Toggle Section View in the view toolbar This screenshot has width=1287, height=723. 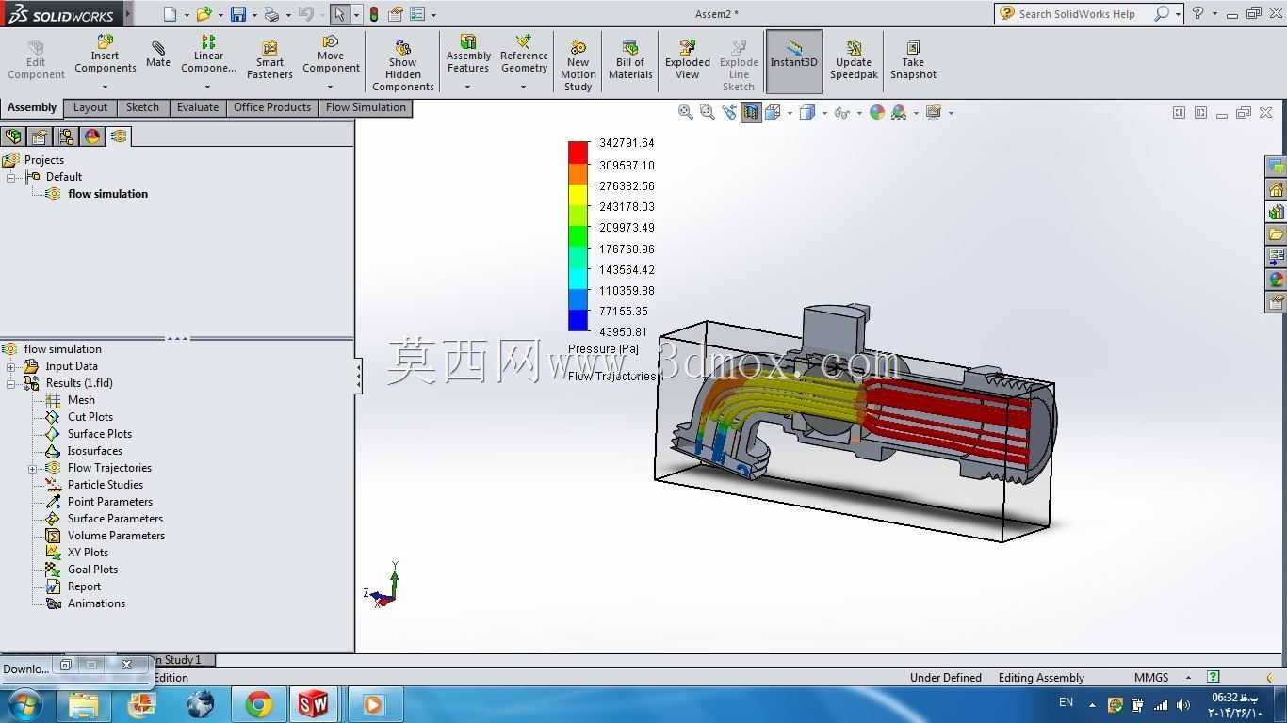click(x=751, y=112)
